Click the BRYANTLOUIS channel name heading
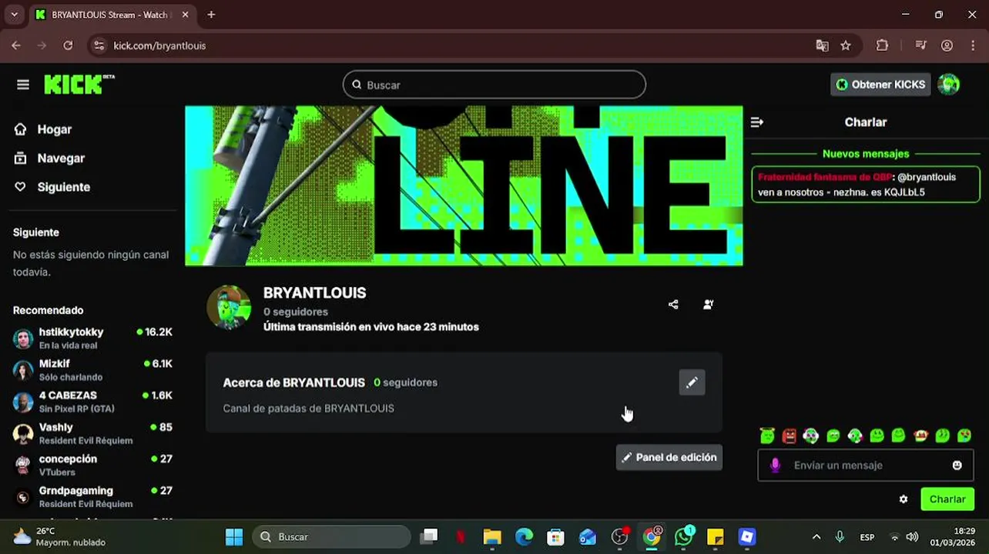Screen dimensions: 989x554 point(314,293)
